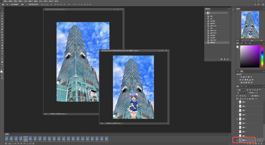
Task: Open the search icon at top right
Action: click(x=255, y=4)
